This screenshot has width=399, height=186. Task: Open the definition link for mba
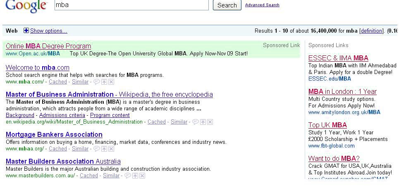pos(371,31)
